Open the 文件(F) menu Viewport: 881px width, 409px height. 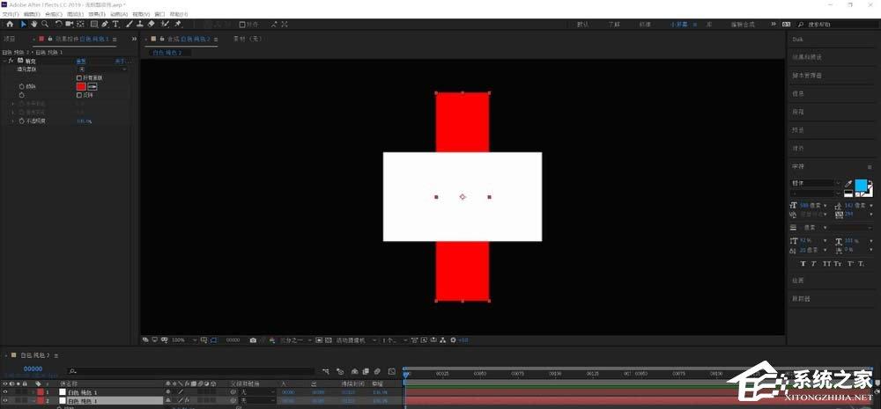click(x=10, y=14)
